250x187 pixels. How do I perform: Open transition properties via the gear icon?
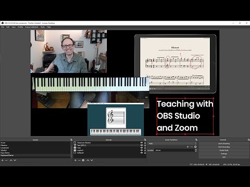pyautogui.click(x=195, y=146)
